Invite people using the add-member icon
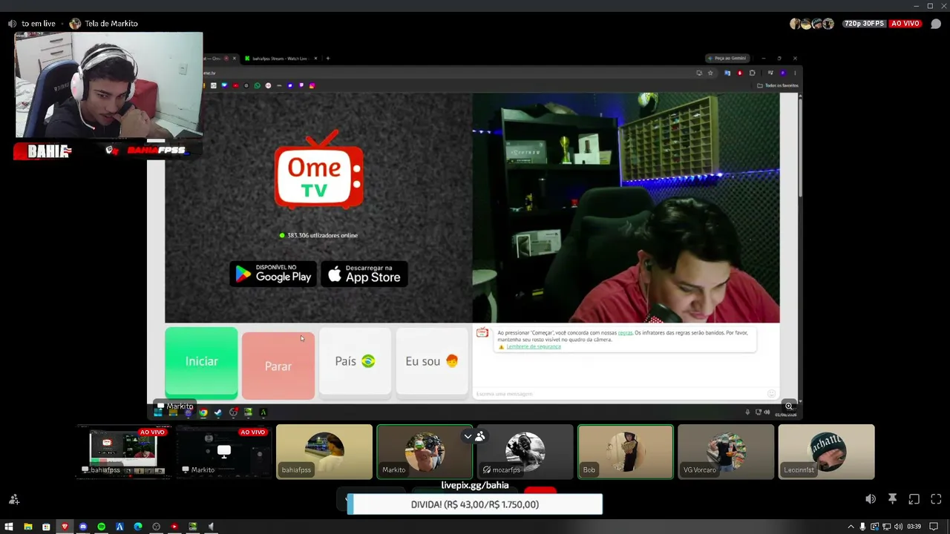The width and height of the screenshot is (950, 534). (13, 499)
